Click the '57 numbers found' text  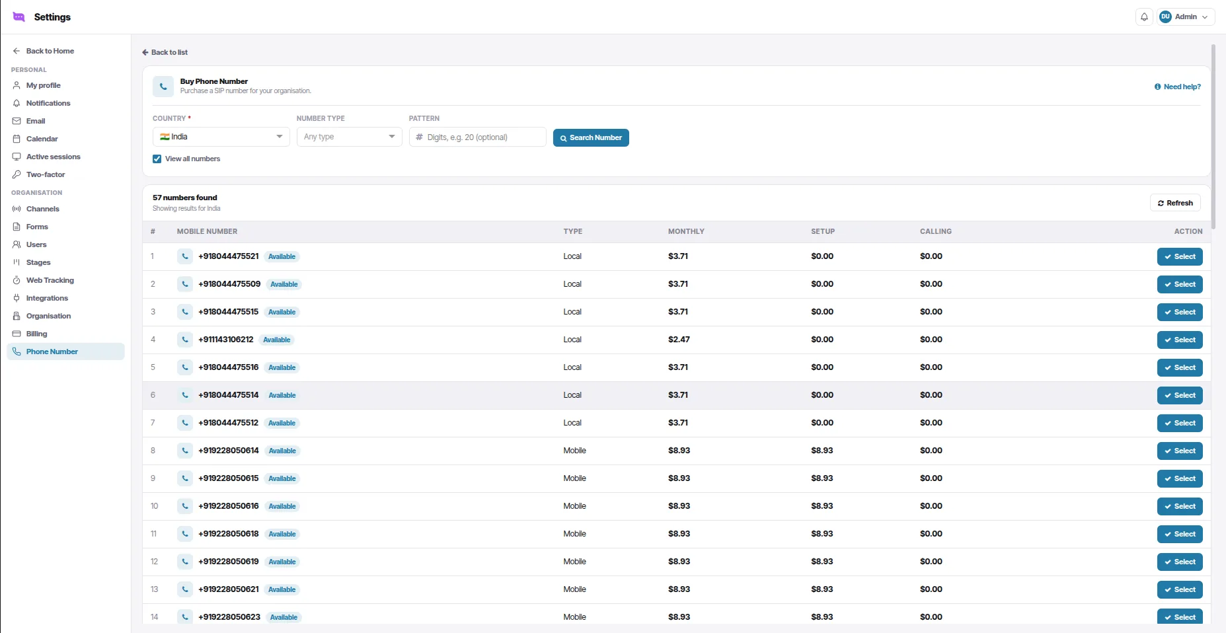click(185, 198)
